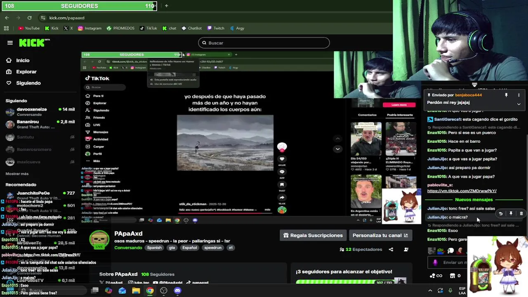Open the vm.tiktok.com link in chat
This screenshot has height=297, width=528.
pos(462,191)
